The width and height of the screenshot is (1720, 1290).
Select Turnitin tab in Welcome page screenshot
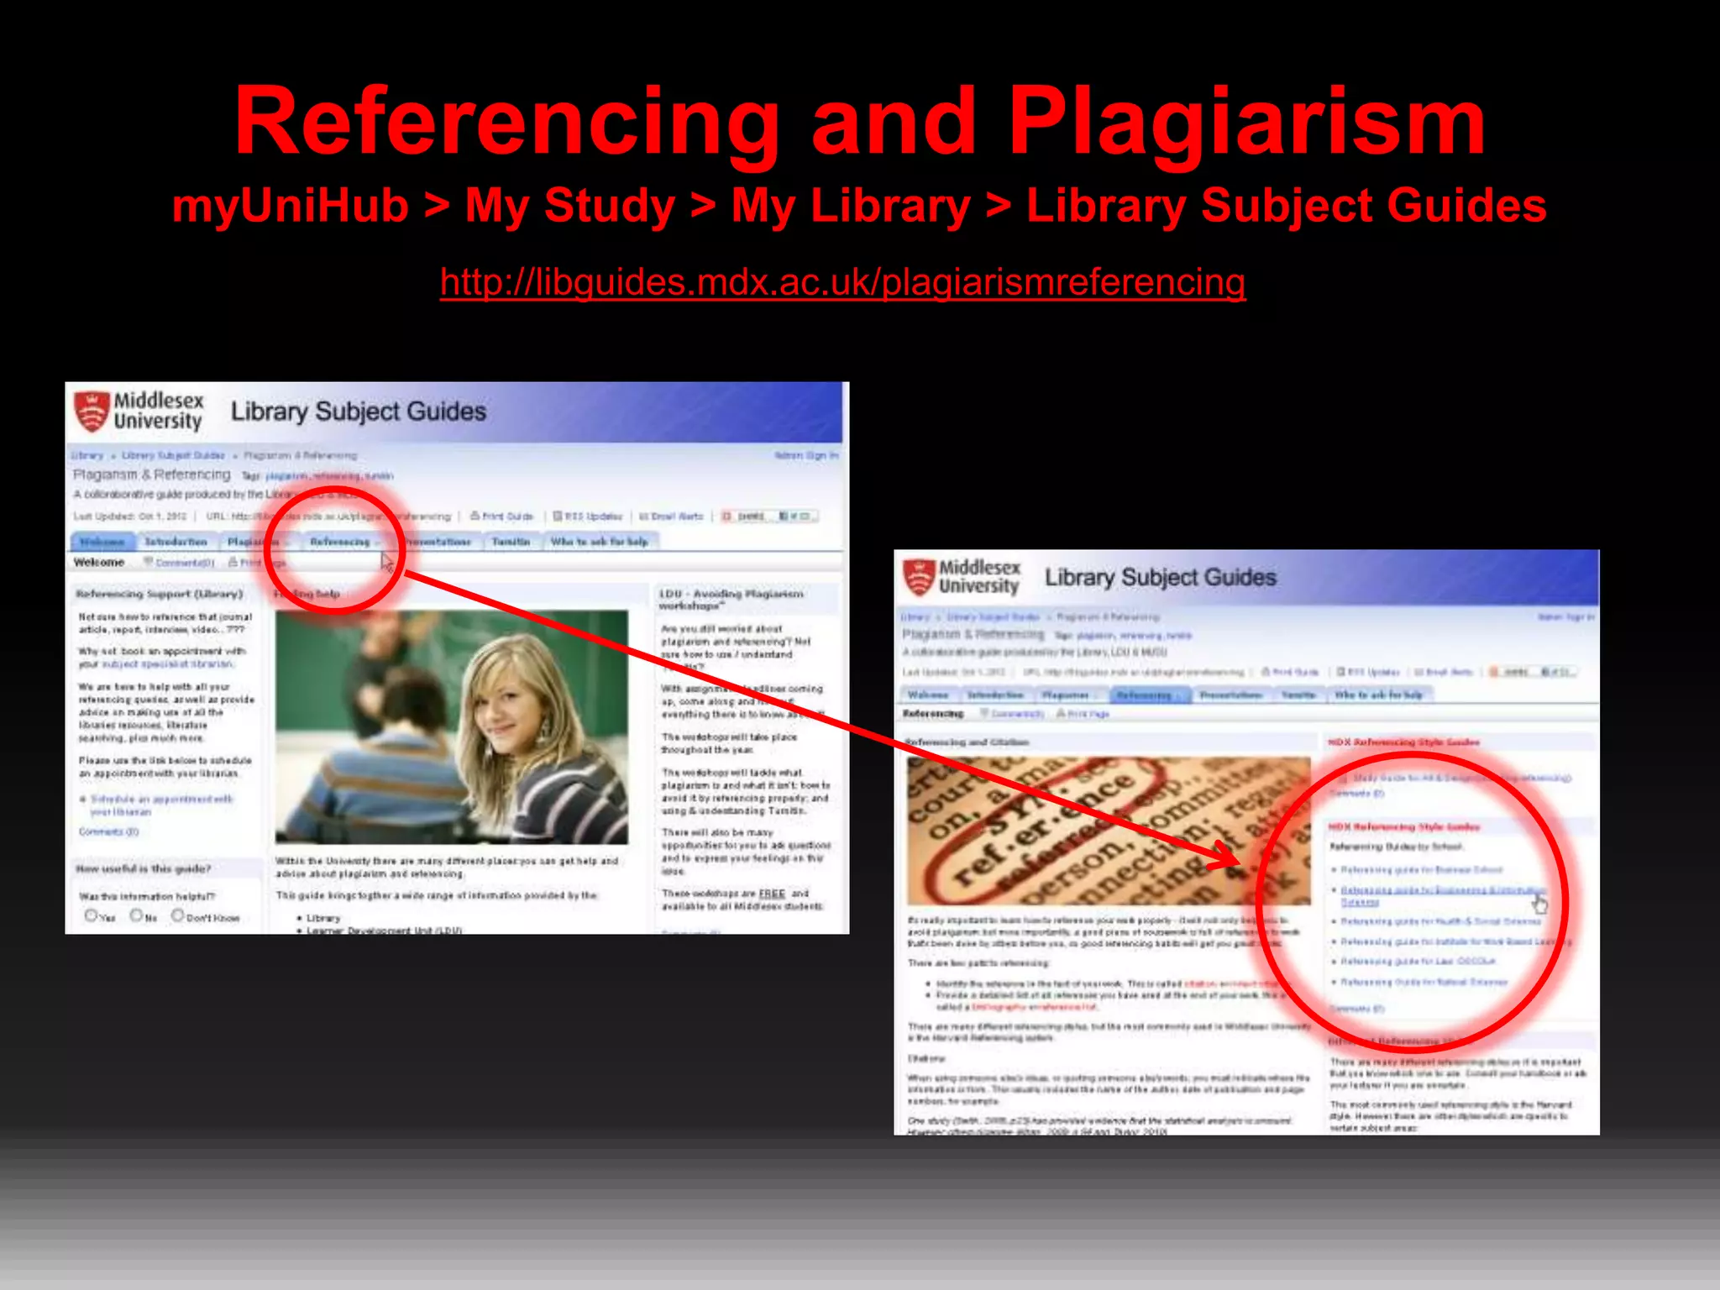[x=511, y=542]
